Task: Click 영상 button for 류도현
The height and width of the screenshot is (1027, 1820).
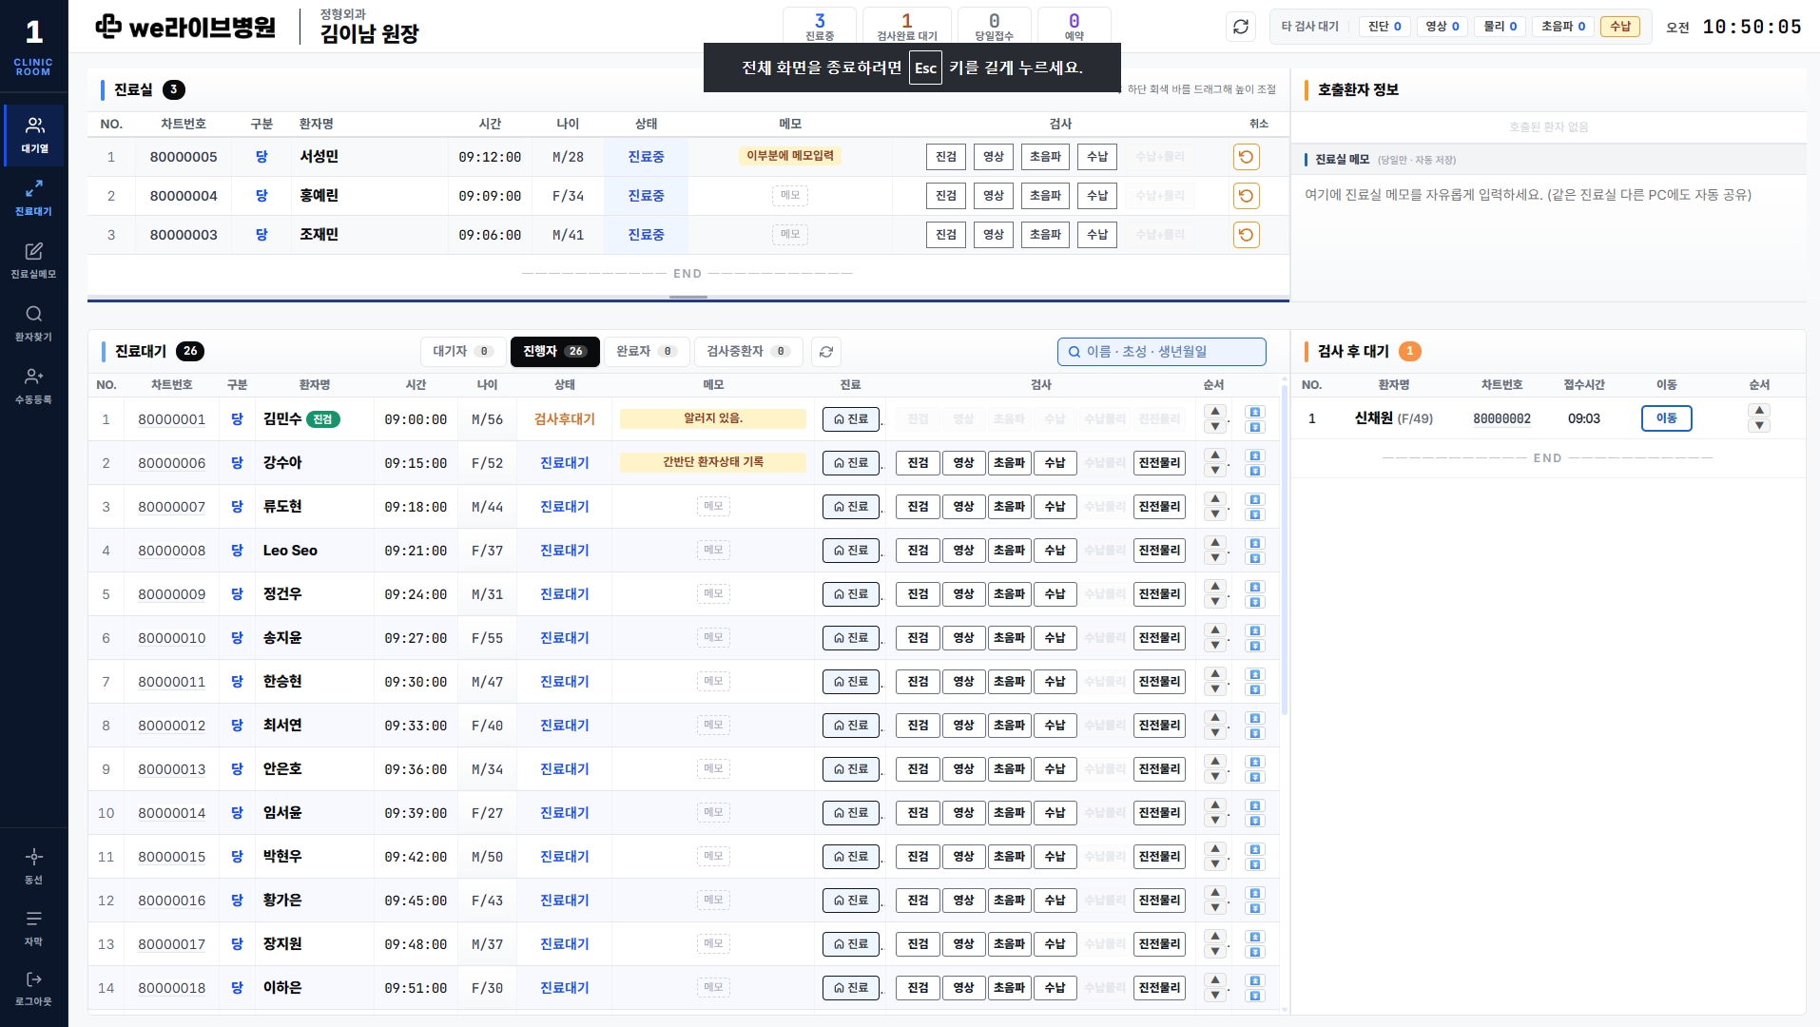Action: [963, 507]
